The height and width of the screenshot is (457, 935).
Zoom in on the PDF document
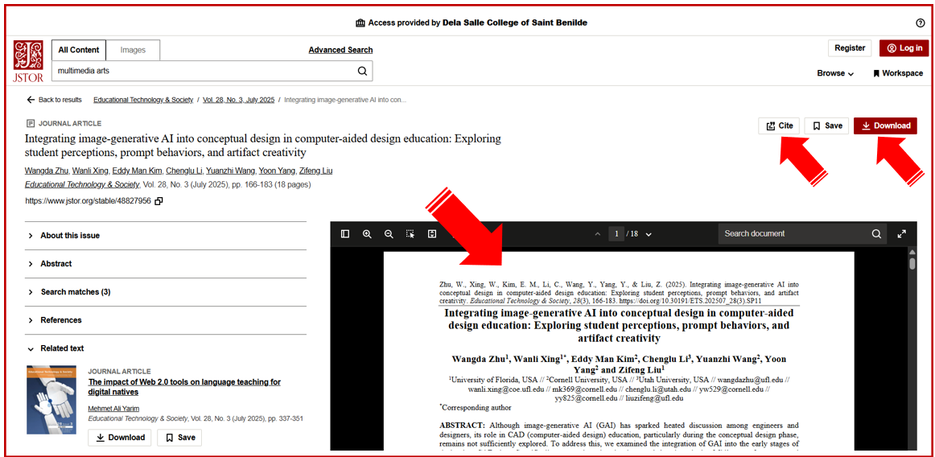click(x=367, y=234)
